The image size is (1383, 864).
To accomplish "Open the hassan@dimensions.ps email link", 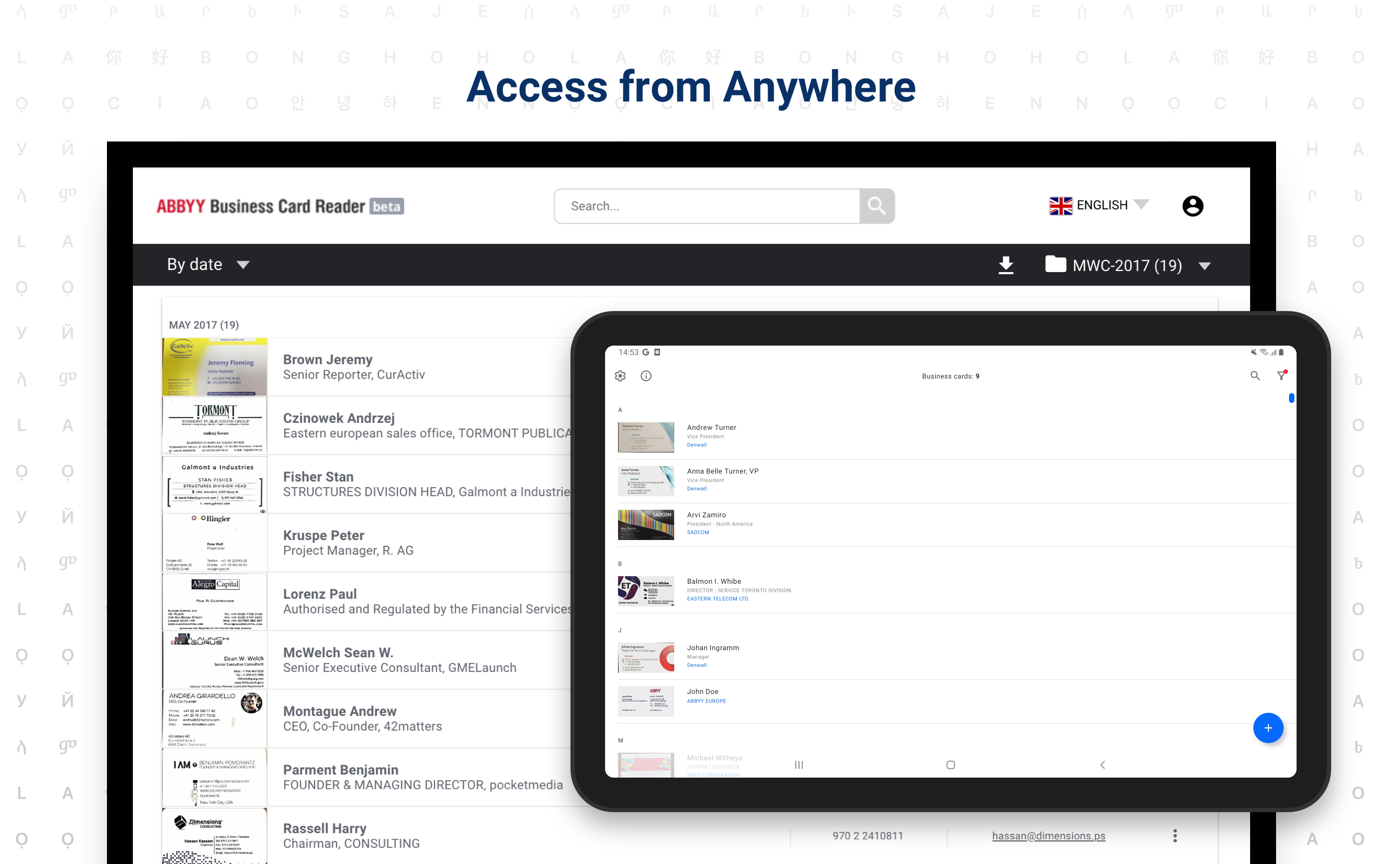I will coord(1049,836).
